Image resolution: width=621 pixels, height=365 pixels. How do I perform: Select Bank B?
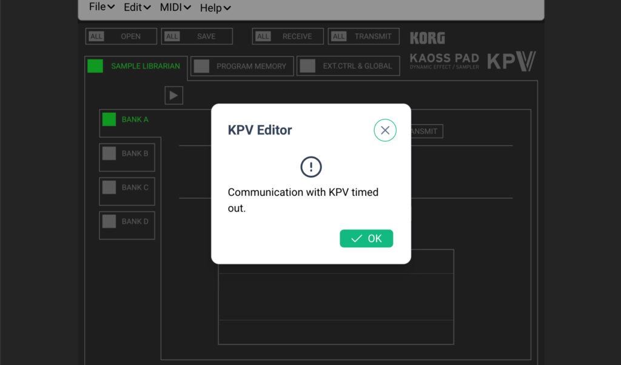click(x=127, y=154)
